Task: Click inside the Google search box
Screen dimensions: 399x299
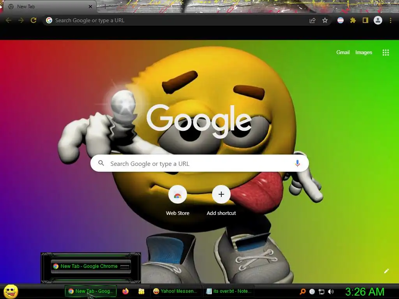Action: coord(200,163)
